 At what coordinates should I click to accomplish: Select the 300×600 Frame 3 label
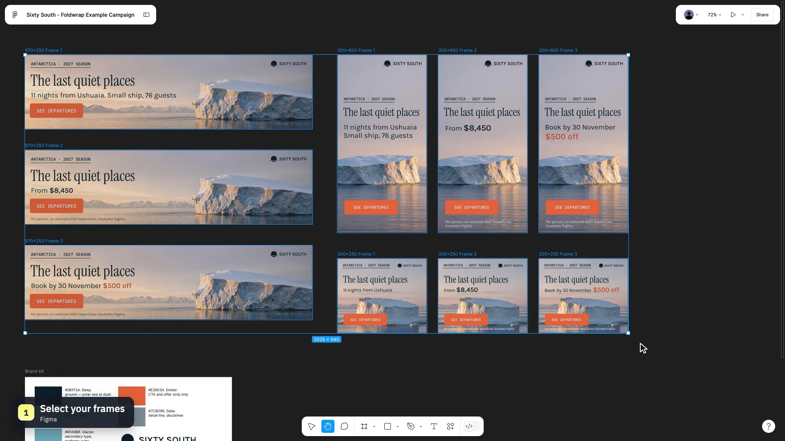(558, 50)
